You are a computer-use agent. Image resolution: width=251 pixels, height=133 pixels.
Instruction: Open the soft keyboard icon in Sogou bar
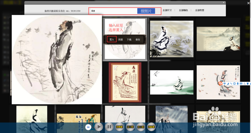pyautogui.click(x=241, y=83)
